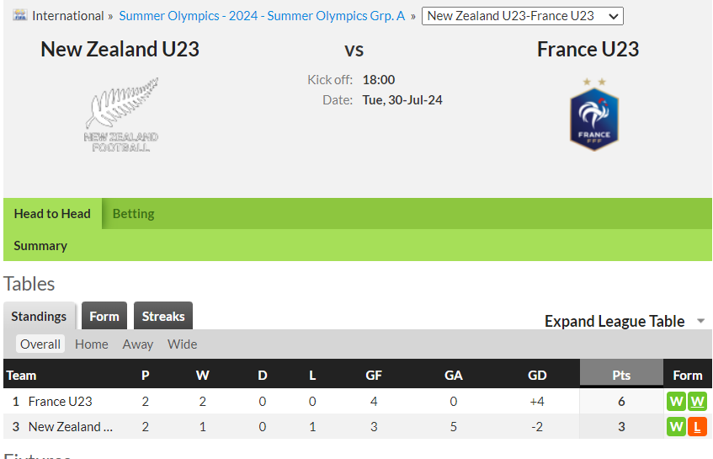Open the Summer Olympics Grp. A breadcrumb link
The width and height of the screenshot is (713, 459).
click(262, 16)
